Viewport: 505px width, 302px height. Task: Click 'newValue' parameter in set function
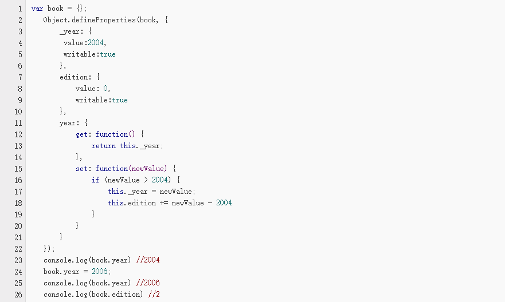[149, 169]
